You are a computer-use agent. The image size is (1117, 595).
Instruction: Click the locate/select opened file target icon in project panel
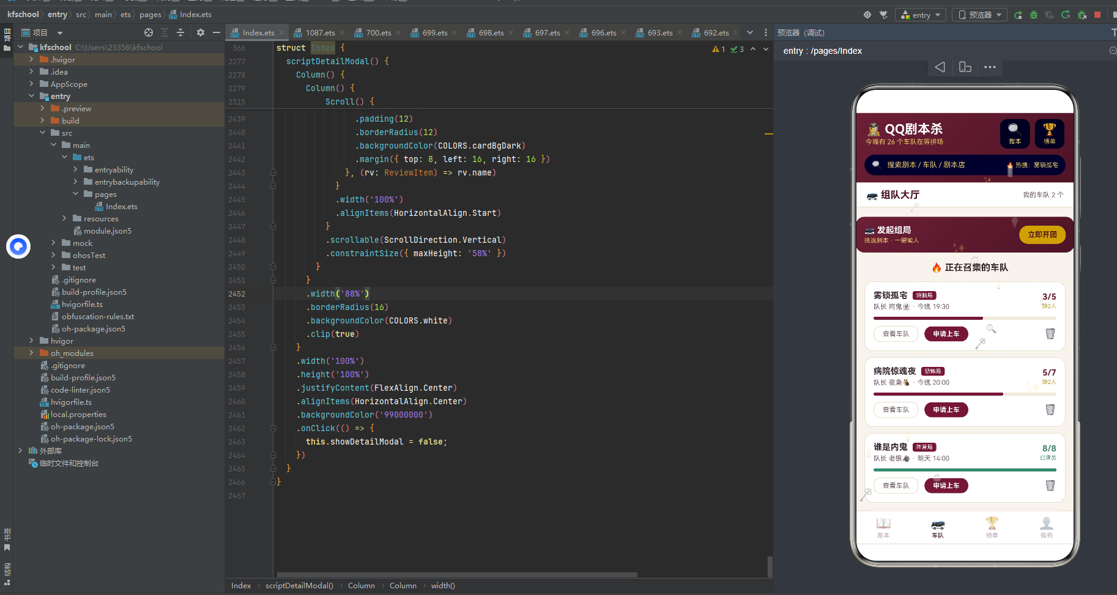click(x=149, y=32)
